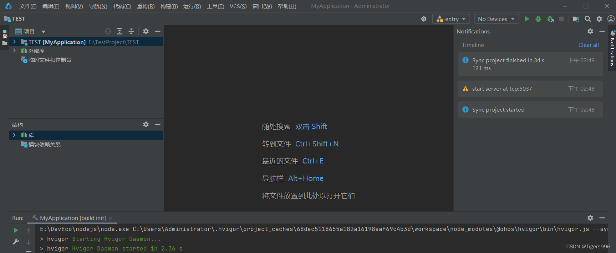The height and width of the screenshot is (253, 616).
Task: Open the 导航(N) menu
Action: coord(98,6)
